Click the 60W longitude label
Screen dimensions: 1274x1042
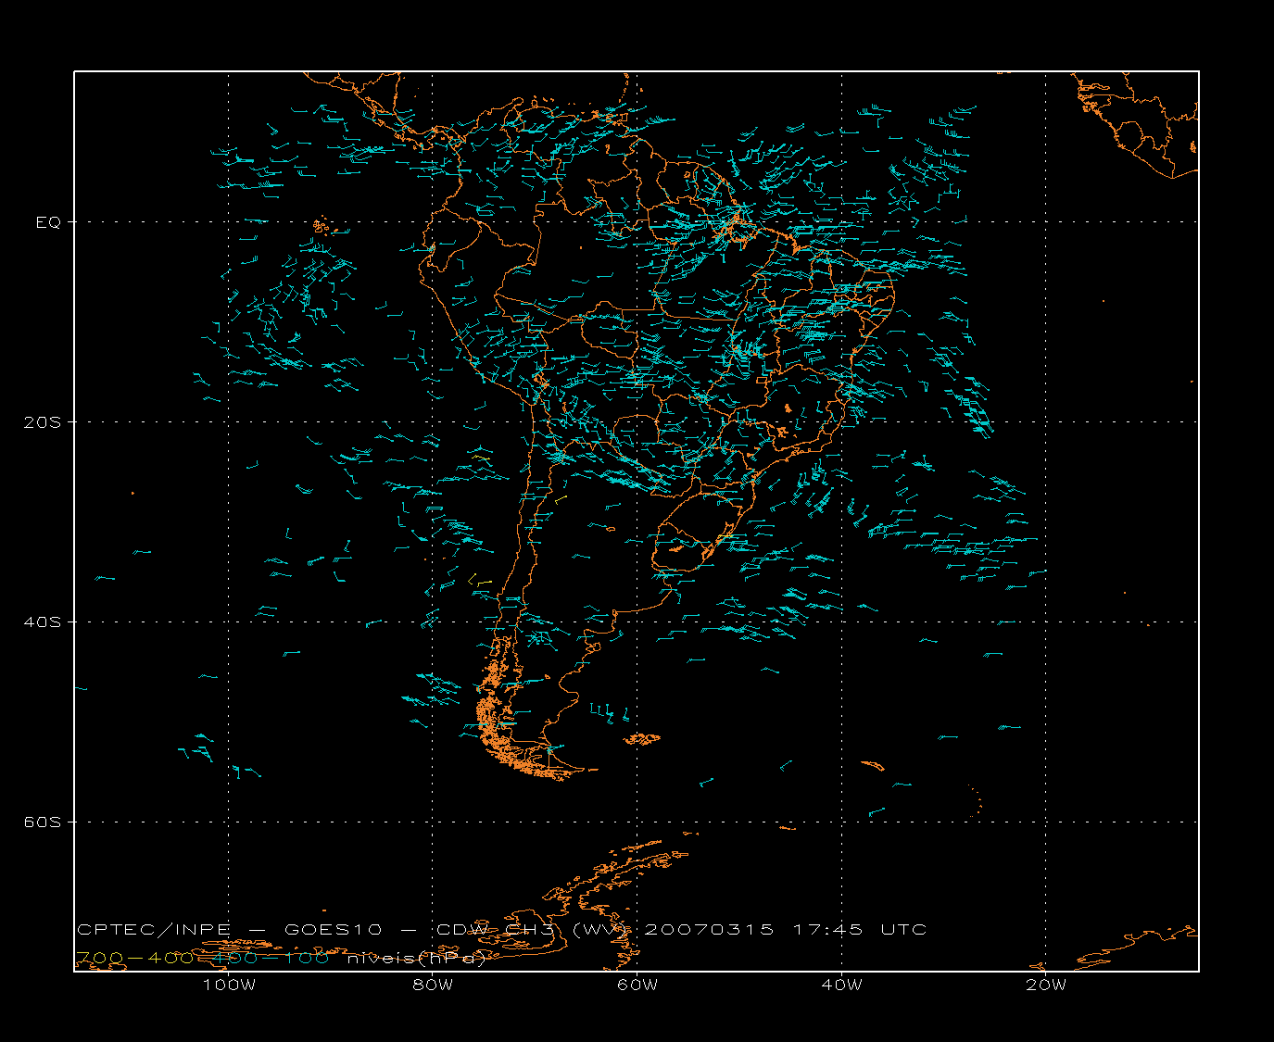click(637, 985)
